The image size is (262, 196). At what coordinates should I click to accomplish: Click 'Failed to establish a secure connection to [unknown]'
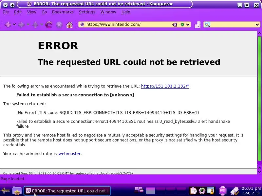(x=75, y=95)
